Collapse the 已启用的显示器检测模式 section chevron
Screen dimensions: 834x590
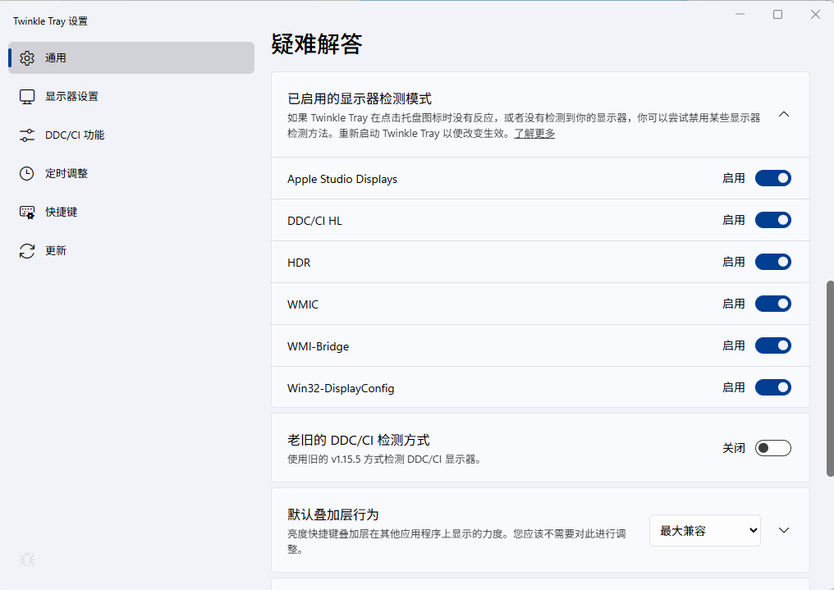783,114
